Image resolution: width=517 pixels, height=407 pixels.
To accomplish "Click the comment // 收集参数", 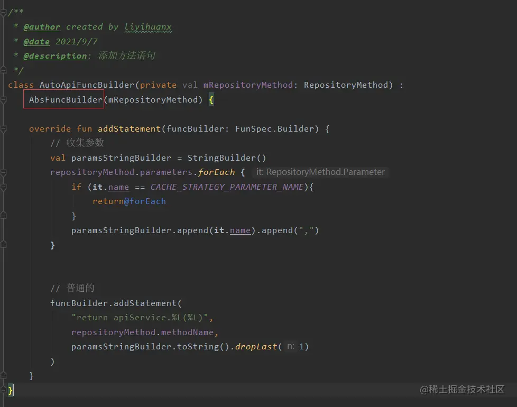I will pos(77,143).
